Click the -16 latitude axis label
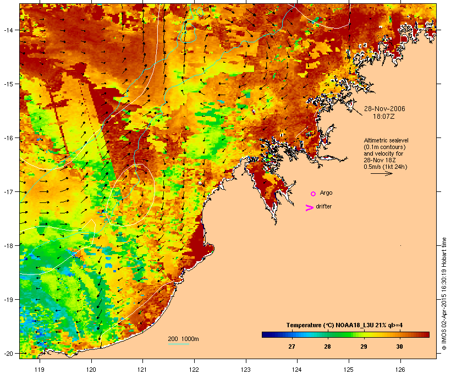 coord(8,138)
